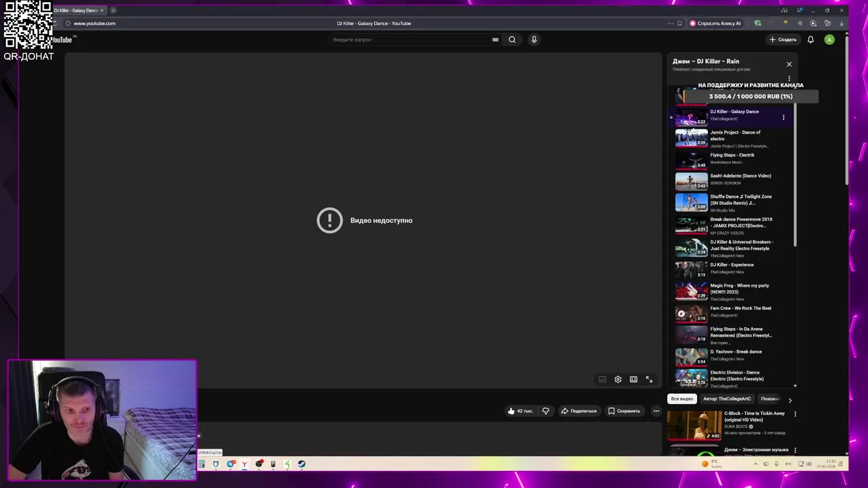Advance the filter chips with the right arrow
Viewport: 868px width, 488px height.
click(x=789, y=400)
